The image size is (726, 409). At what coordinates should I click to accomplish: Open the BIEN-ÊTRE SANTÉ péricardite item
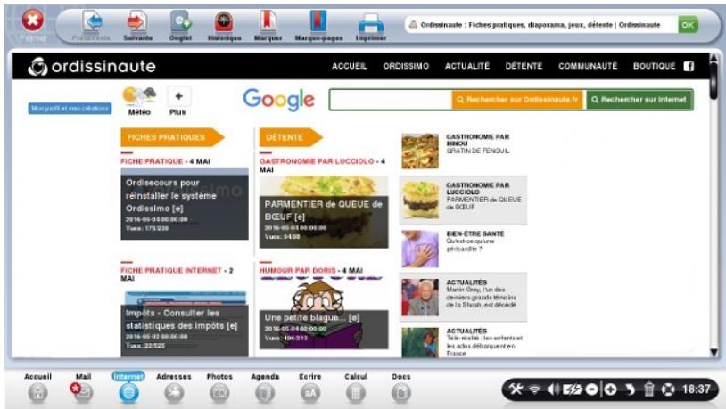463,249
